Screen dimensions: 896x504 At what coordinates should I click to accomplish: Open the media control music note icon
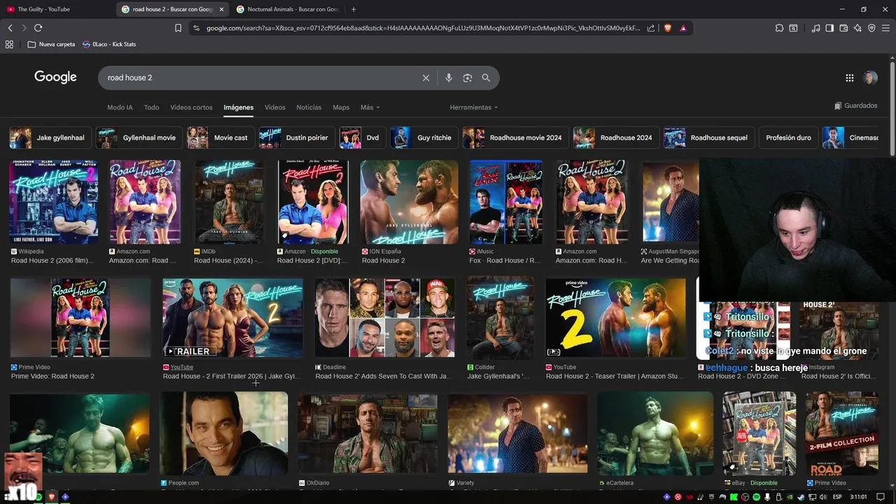pyautogui.click(x=815, y=28)
